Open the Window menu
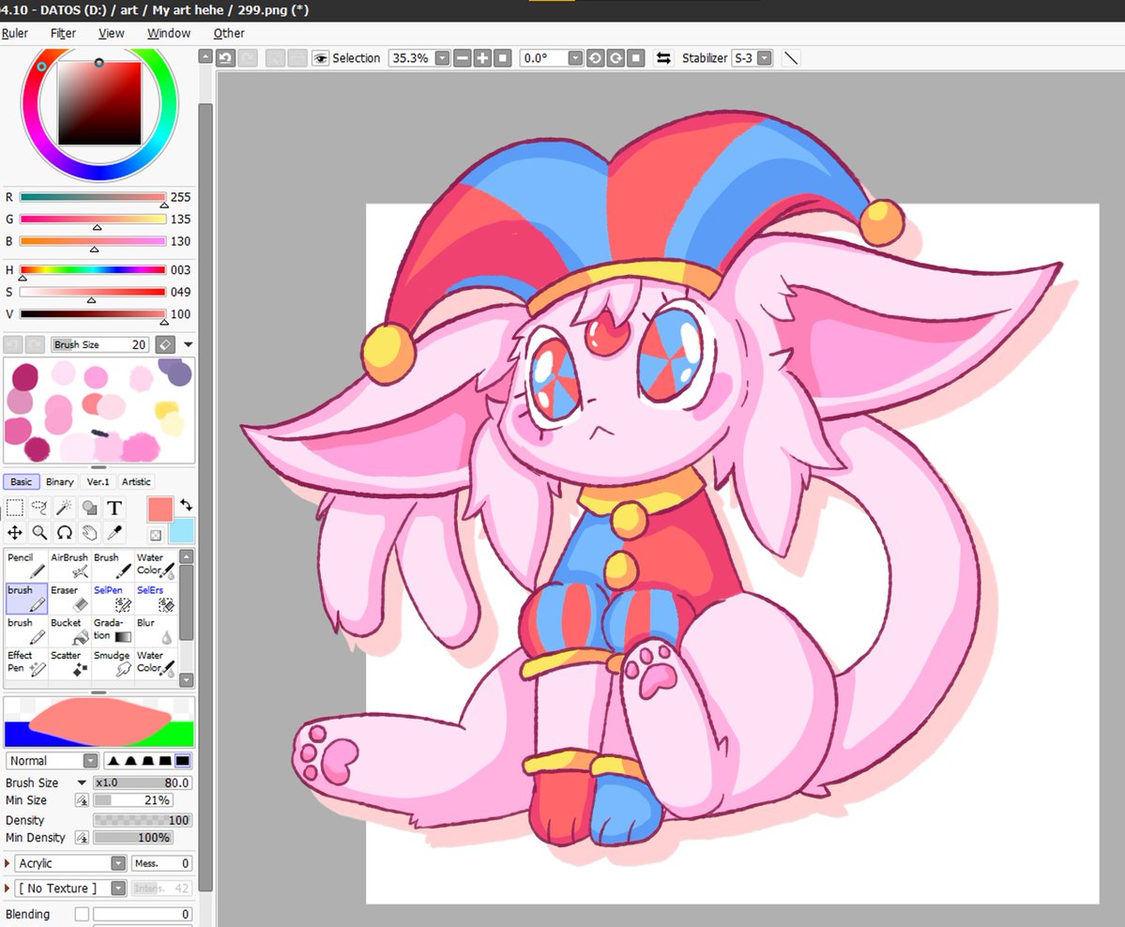1125x927 pixels. point(169,33)
